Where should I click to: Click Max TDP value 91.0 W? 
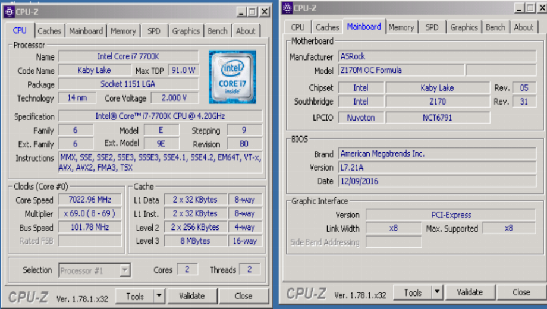183,70
